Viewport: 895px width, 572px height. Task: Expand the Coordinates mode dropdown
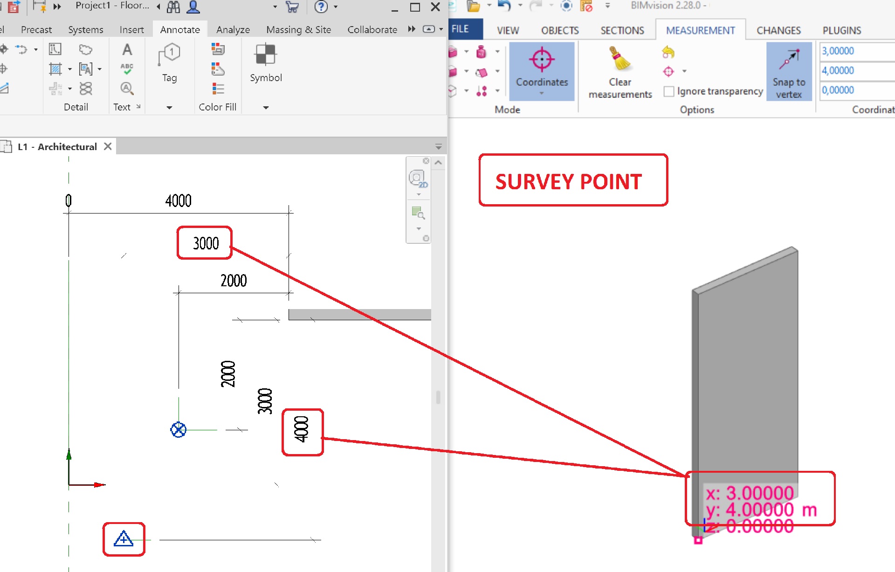[x=542, y=94]
